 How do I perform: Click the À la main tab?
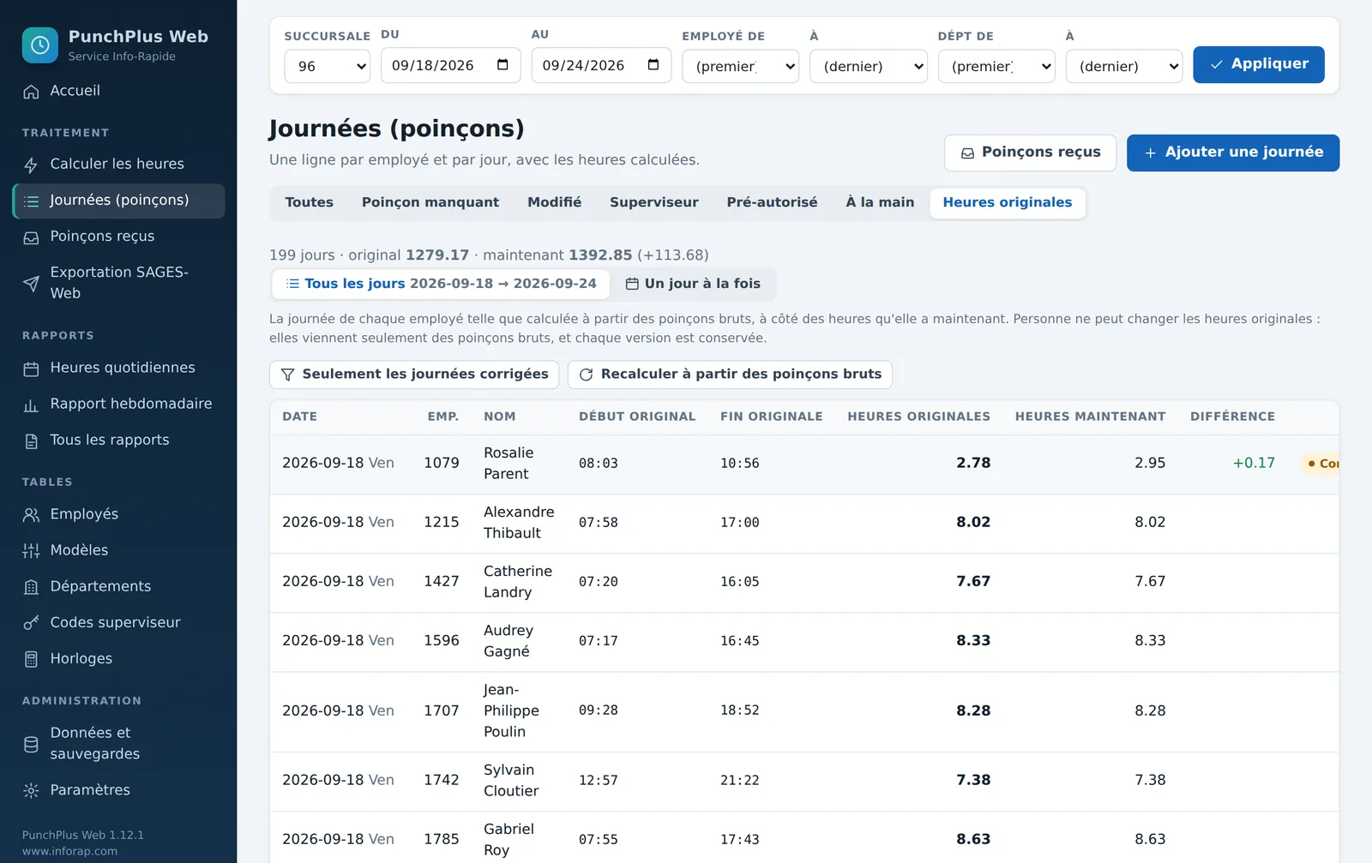[880, 202]
